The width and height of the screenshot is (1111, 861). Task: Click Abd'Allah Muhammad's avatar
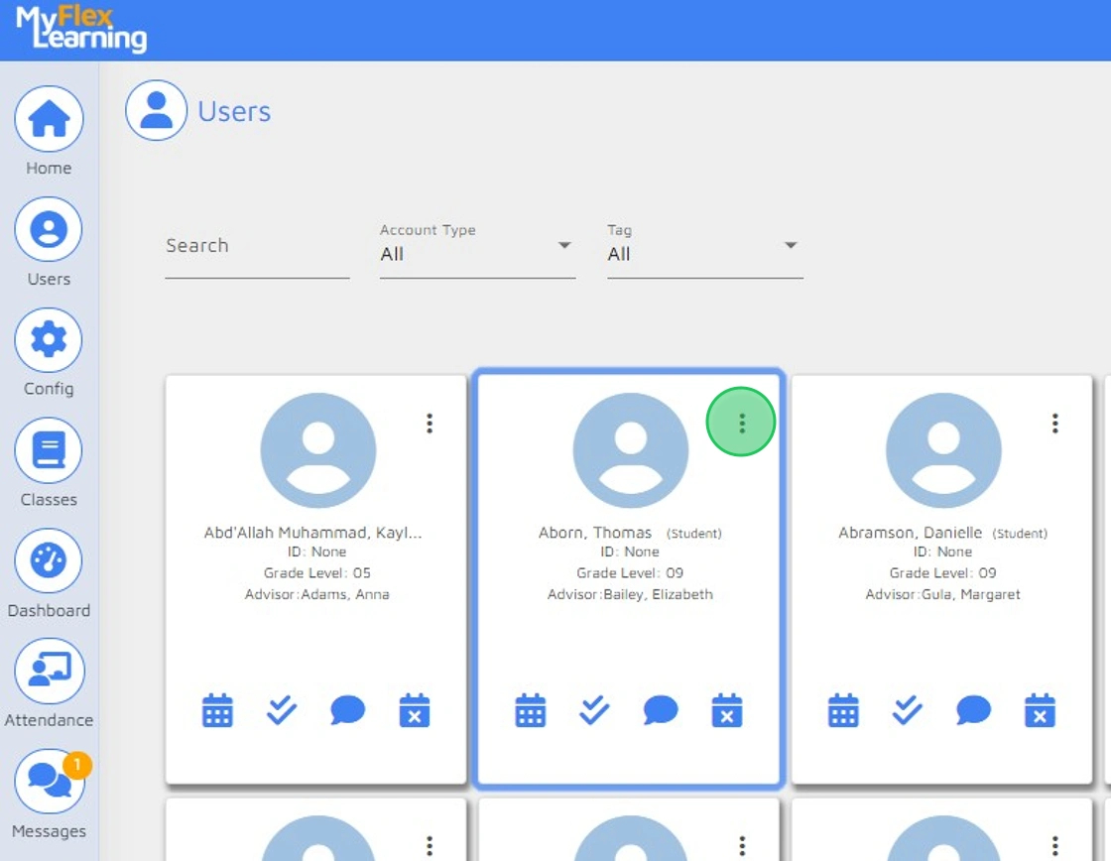[x=318, y=450]
